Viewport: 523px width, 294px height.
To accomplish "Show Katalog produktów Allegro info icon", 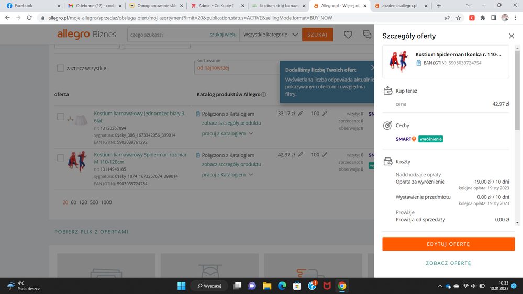I will pos(263,94).
